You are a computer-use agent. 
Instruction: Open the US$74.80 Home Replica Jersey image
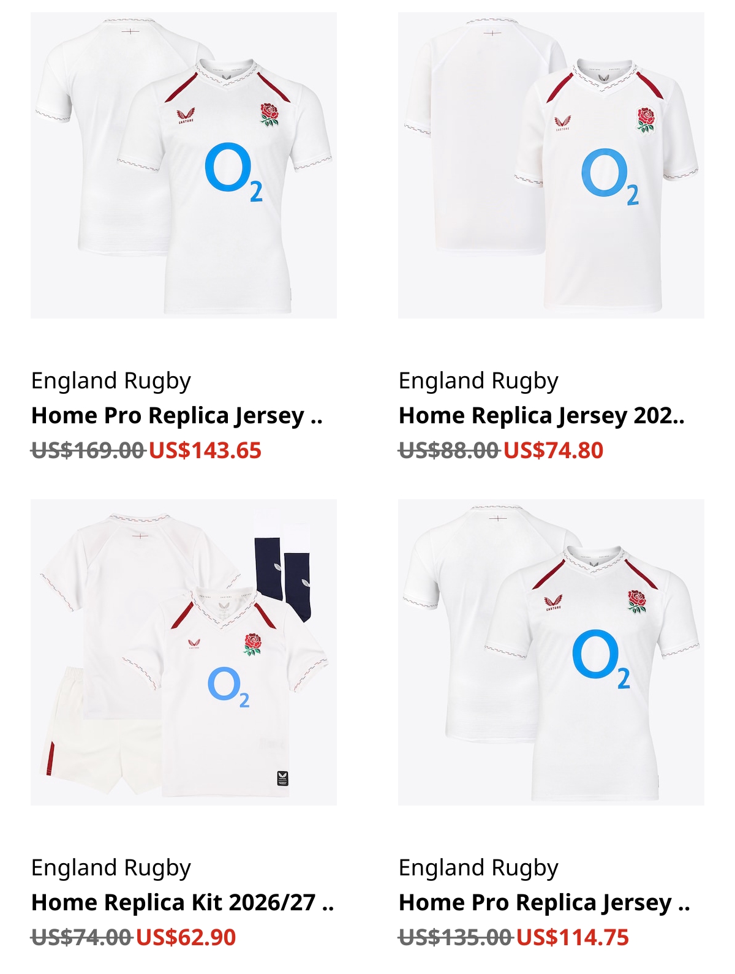551,165
